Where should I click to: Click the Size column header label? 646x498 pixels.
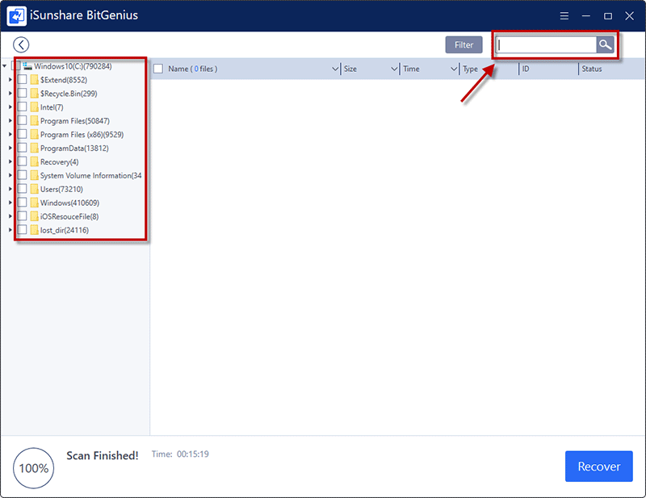[x=350, y=69]
